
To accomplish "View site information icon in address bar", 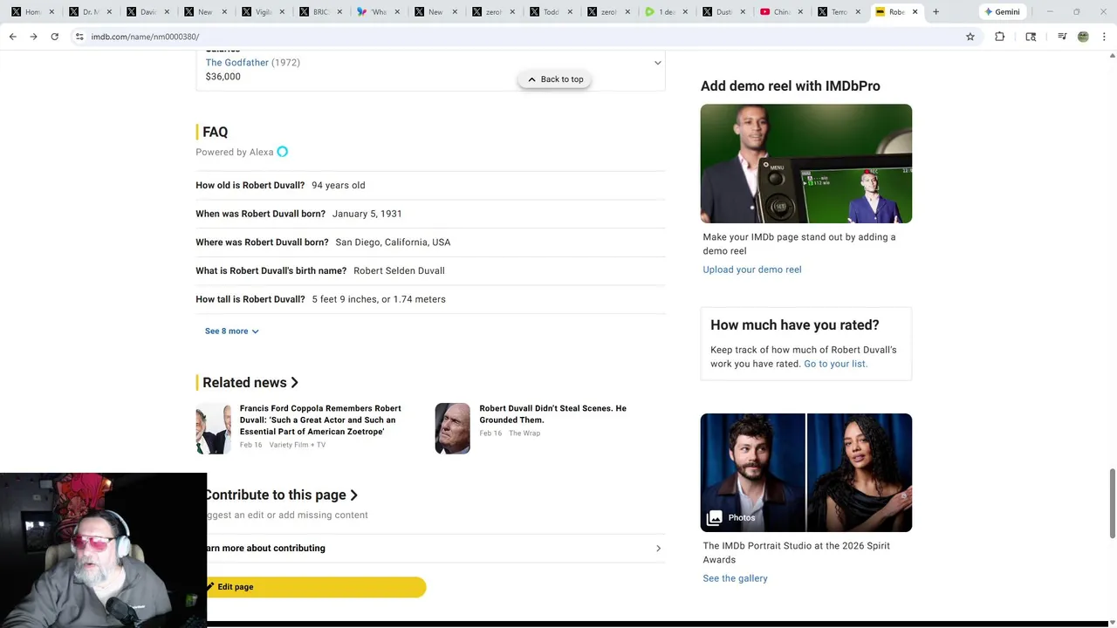I will tap(79, 37).
